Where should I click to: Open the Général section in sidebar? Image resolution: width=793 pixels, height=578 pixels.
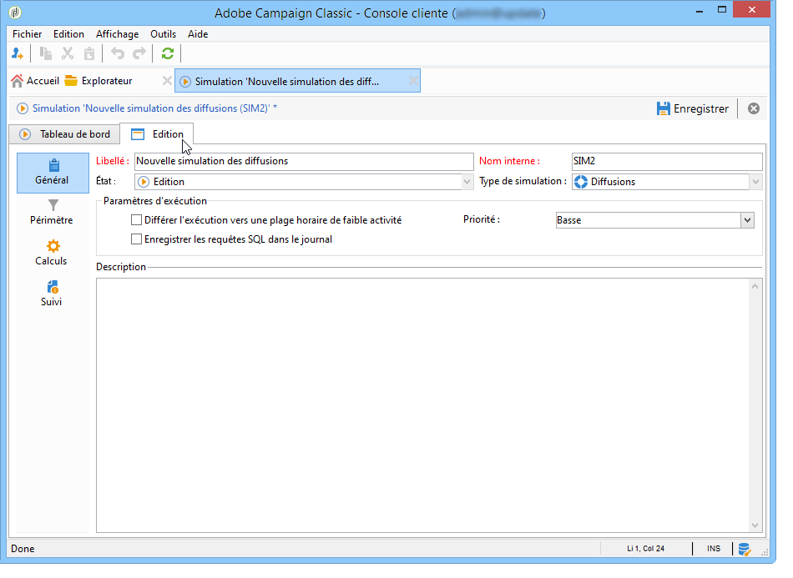click(53, 173)
